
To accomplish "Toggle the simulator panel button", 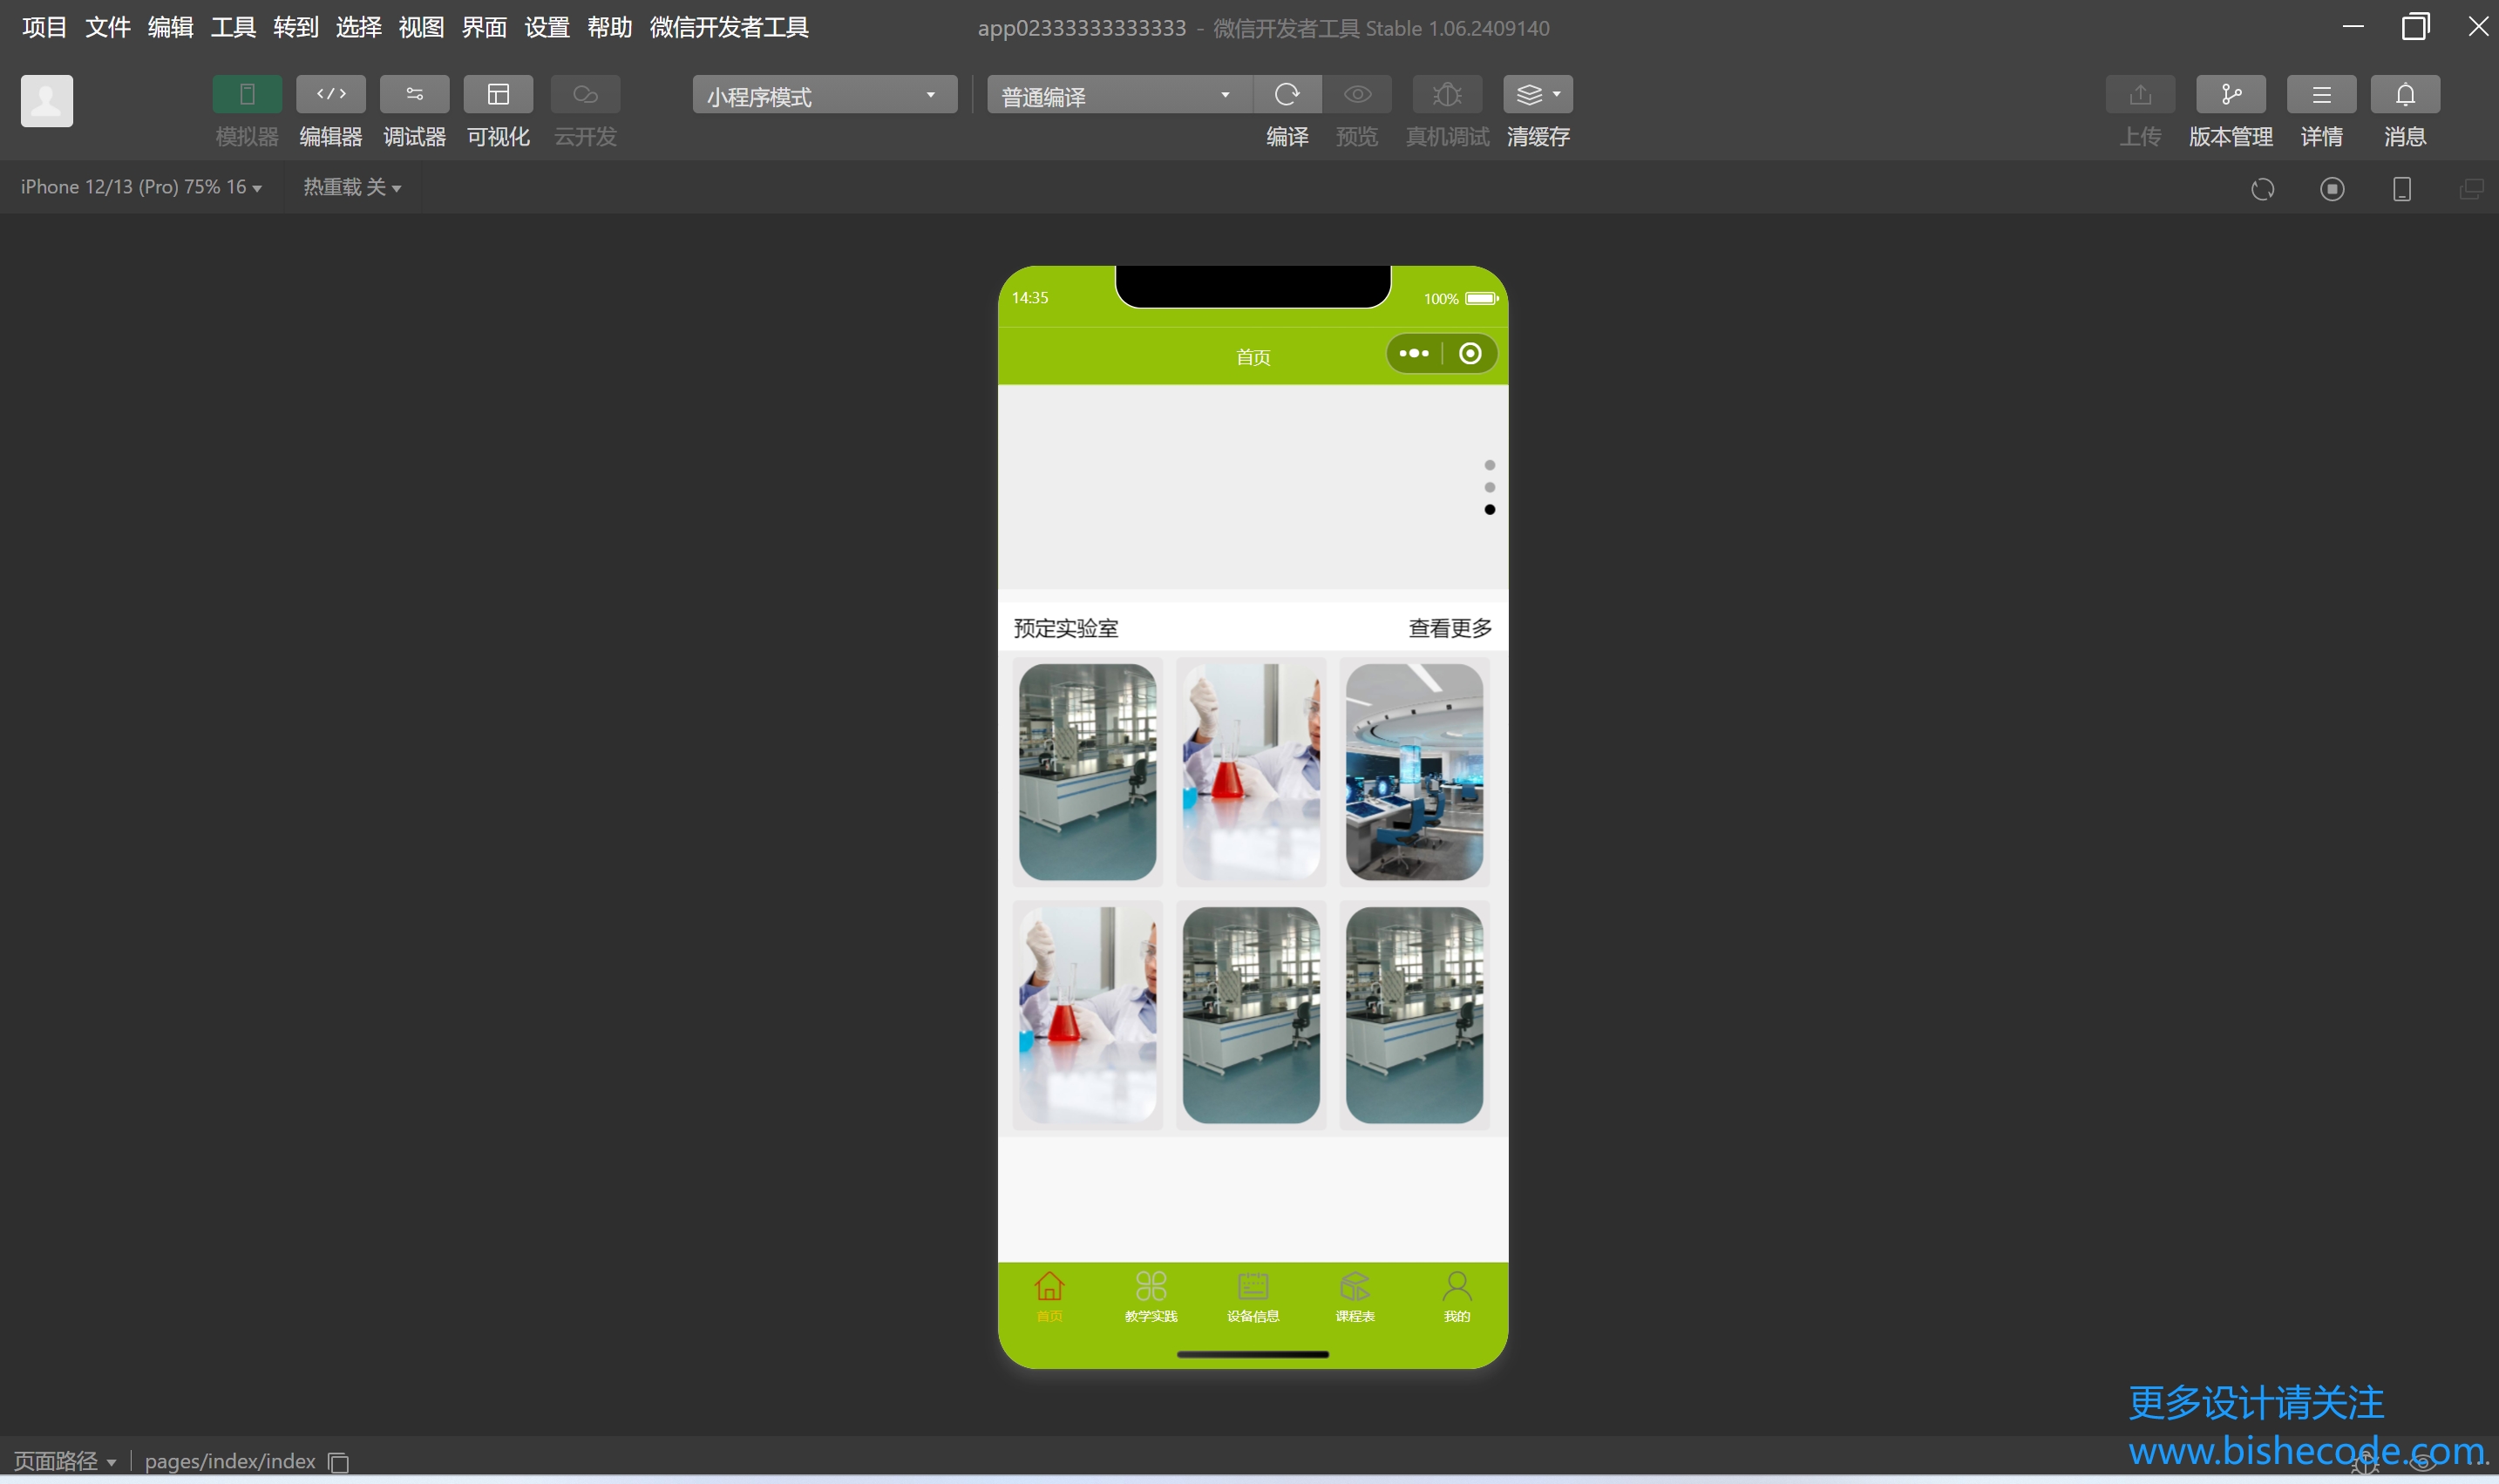I will [247, 95].
